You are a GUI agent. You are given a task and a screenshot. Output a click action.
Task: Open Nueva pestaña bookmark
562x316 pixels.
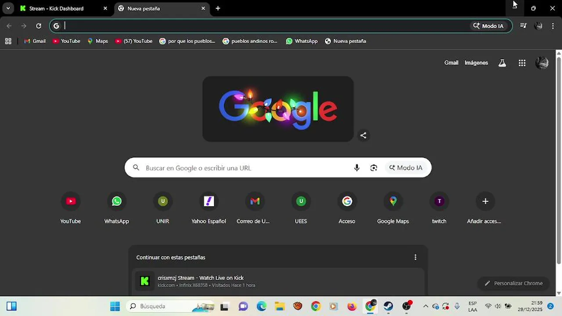[x=346, y=41]
